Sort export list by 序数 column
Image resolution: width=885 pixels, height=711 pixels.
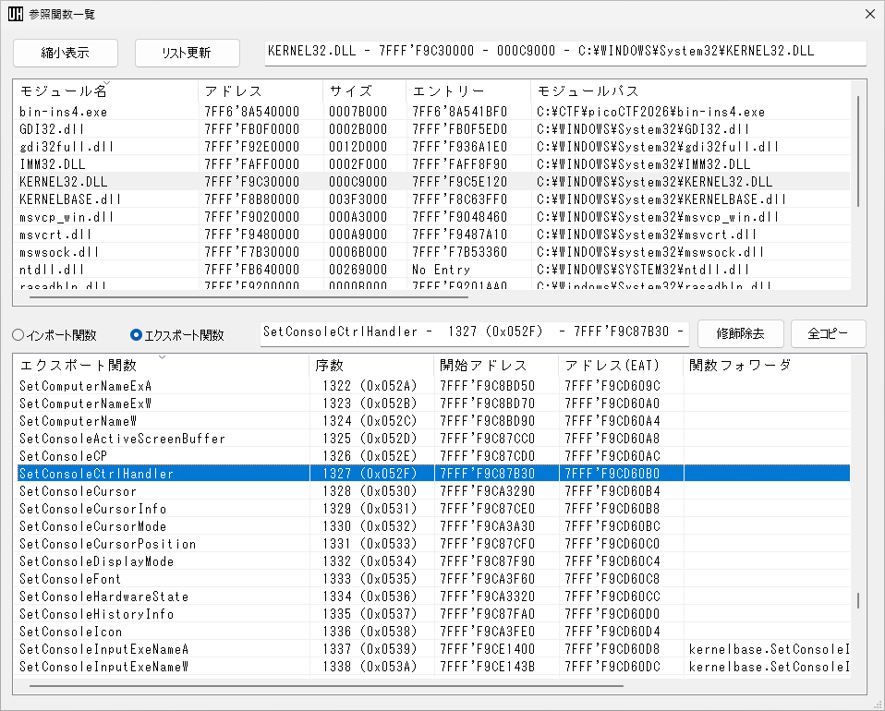371,365
